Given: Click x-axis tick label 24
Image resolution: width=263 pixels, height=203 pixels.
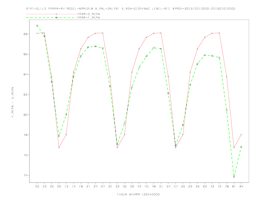Looking at the screenshot, I should click(x=95, y=186).
